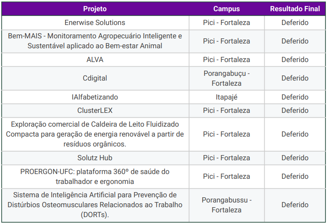Click the Cdigital project cell
Image resolution: width=328 pixels, height=224 pixels.
[95, 78]
